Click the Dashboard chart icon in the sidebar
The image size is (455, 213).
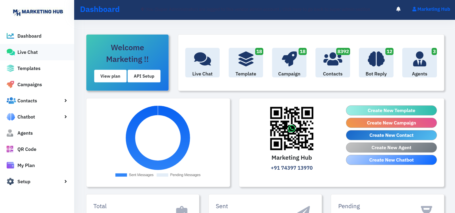10,36
